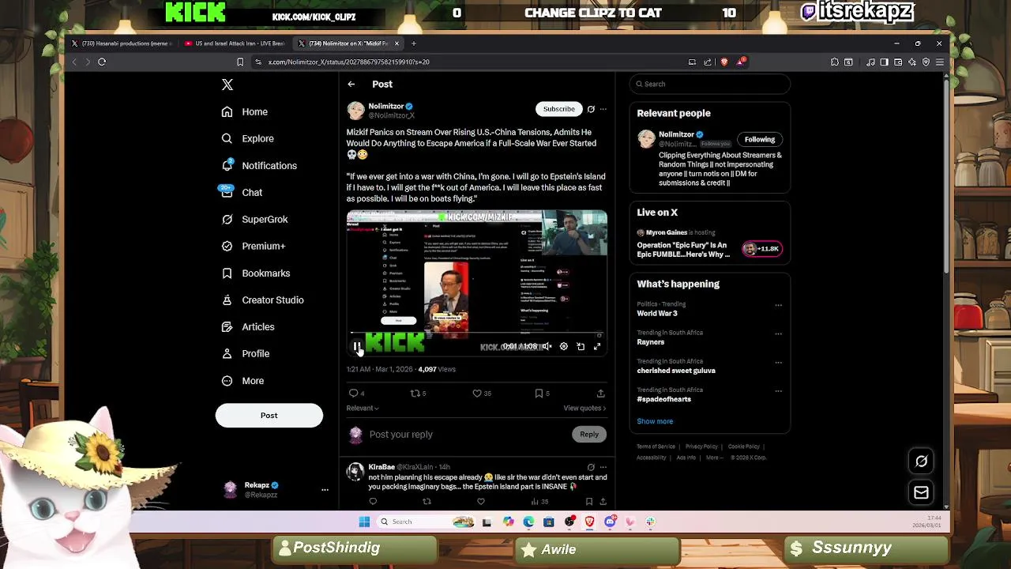Open View quotes link

point(584,408)
